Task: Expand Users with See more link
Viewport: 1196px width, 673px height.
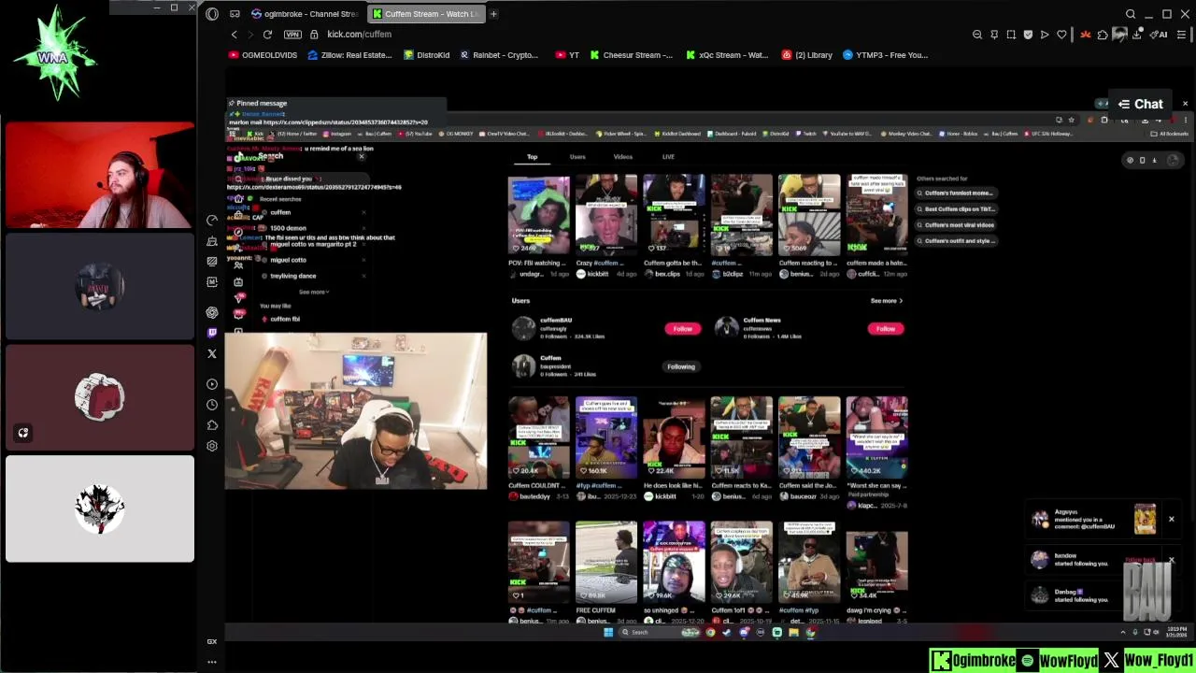Action: [x=886, y=301]
